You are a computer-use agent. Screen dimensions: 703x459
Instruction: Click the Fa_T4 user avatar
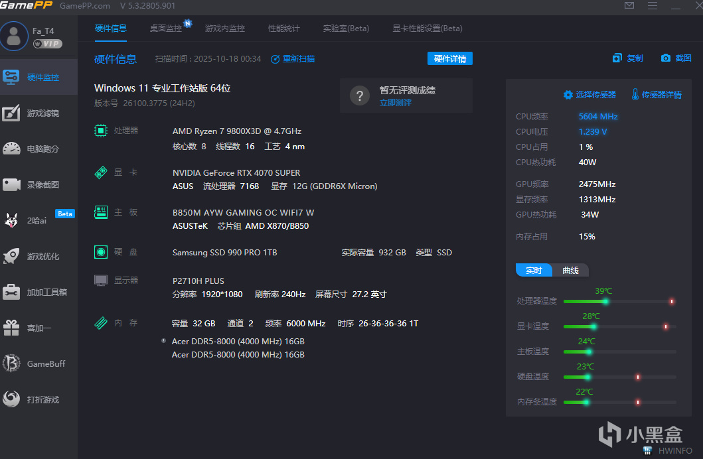point(15,36)
